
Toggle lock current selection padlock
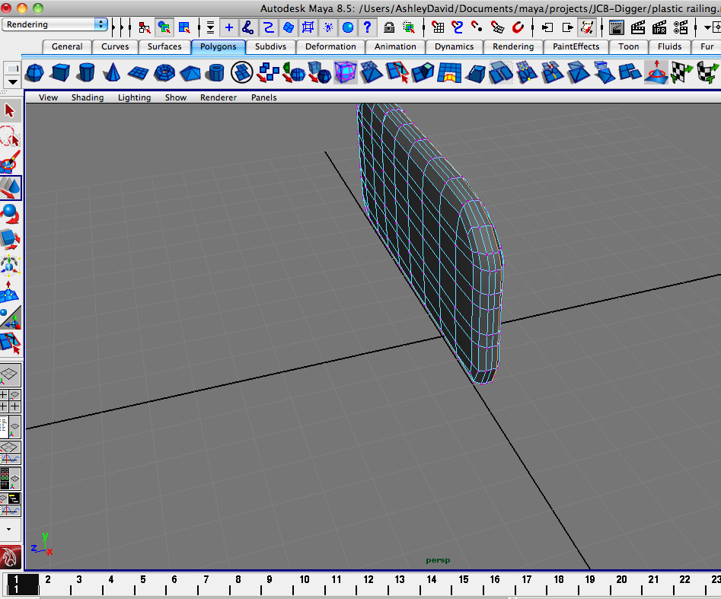click(389, 27)
